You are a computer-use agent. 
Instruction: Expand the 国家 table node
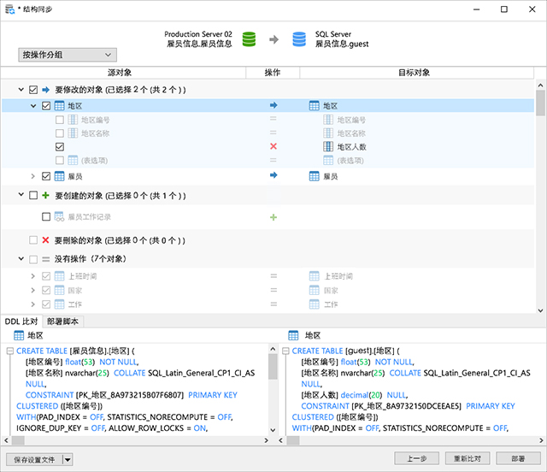point(32,290)
